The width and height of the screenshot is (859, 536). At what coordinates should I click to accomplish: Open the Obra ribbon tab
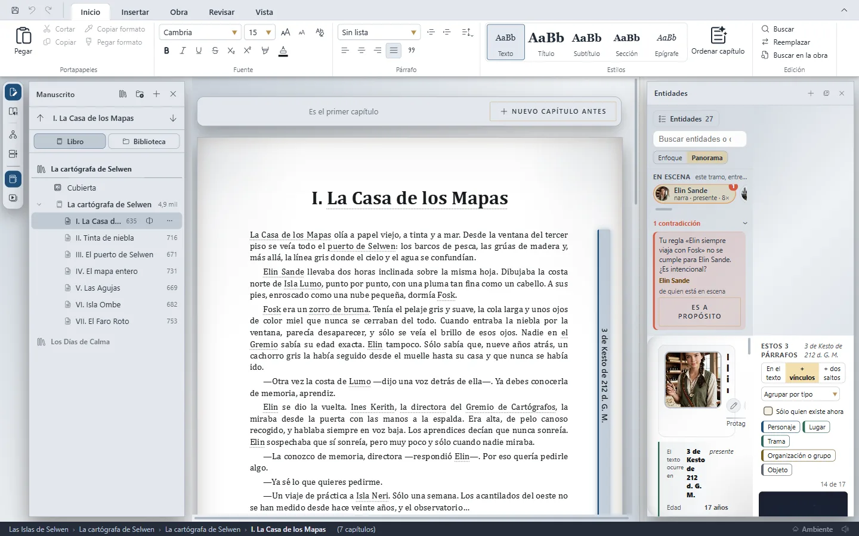click(179, 12)
